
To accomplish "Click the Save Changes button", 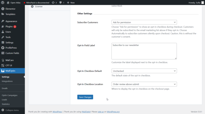I will (85, 97).
